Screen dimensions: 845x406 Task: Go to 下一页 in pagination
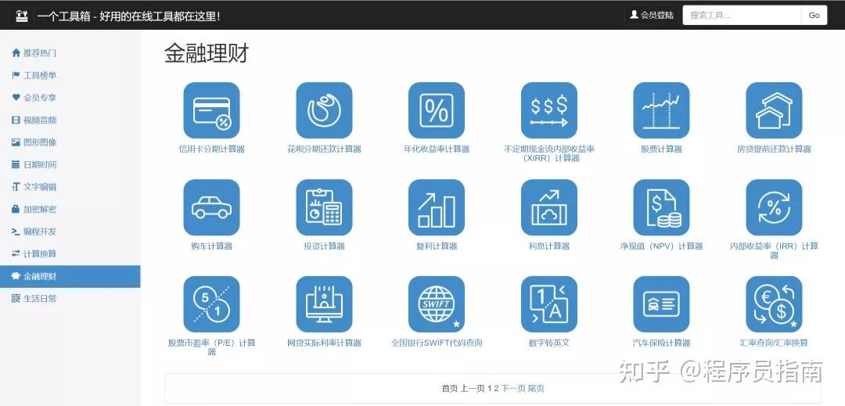512,389
